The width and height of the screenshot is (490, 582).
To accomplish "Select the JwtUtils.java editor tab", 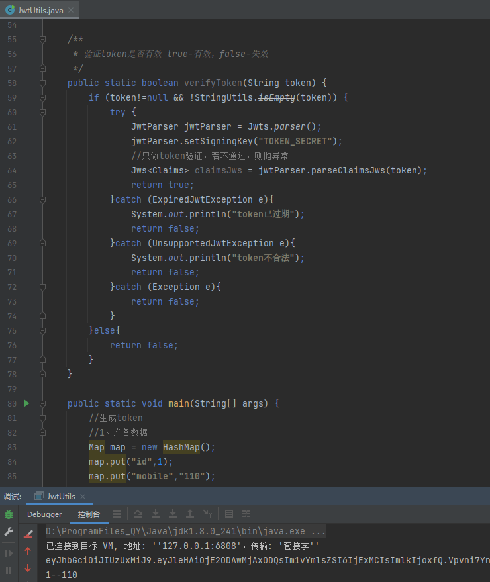I will coord(40,10).
